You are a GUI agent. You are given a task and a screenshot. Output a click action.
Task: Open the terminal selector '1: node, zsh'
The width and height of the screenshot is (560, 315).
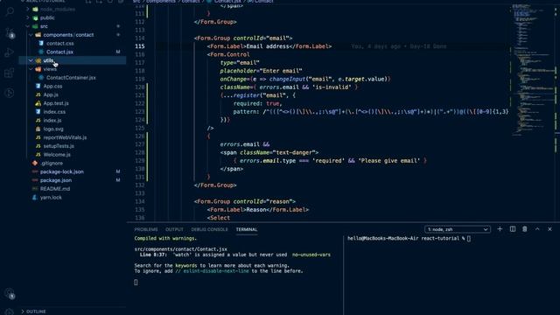point(458,229)
